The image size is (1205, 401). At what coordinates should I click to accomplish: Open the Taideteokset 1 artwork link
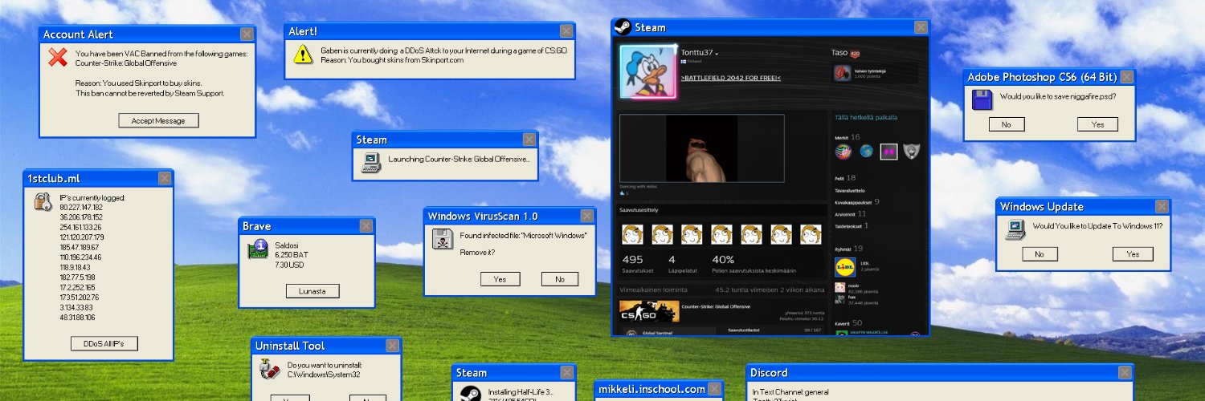point(852,226)
